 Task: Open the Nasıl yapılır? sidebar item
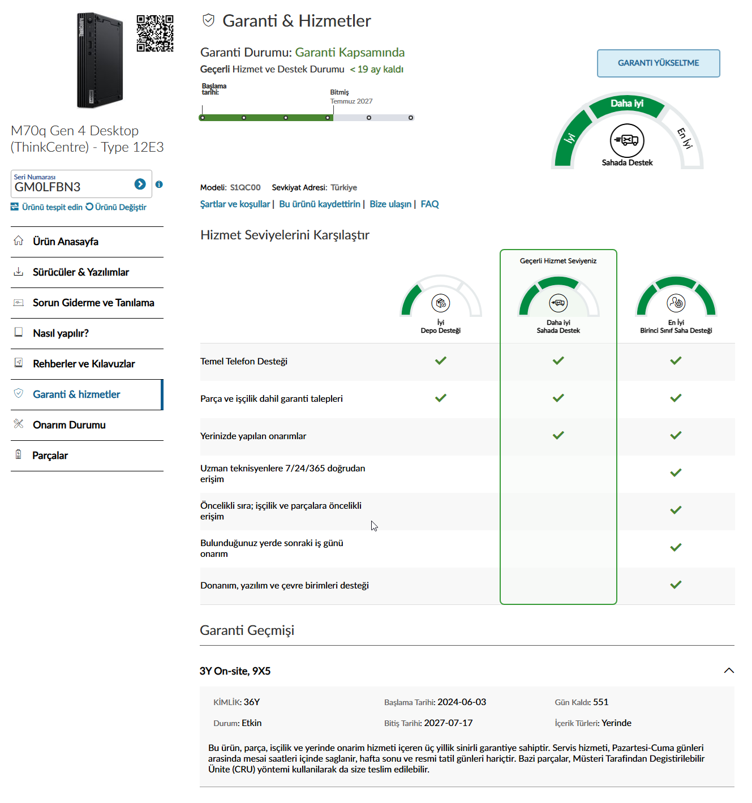[x=87, y=333]
